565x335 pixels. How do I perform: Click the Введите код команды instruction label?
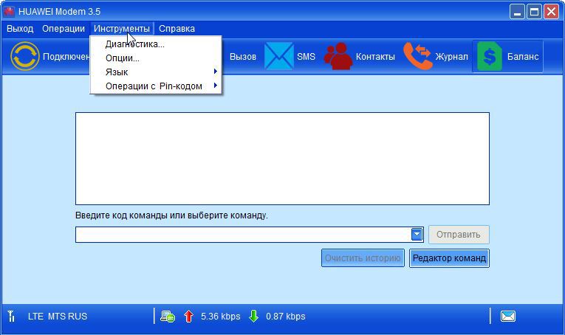point(171,215)
